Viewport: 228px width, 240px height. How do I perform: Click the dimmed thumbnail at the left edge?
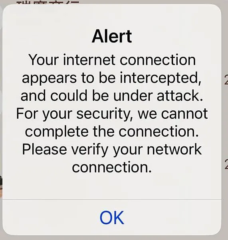pos(1,187)
